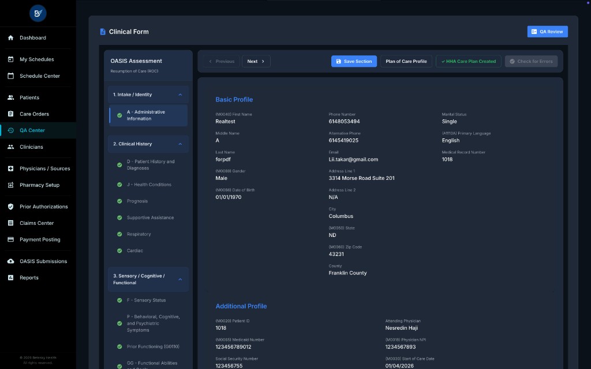
Task: Select the Respiratory item
Action: (x=148, y=234)
